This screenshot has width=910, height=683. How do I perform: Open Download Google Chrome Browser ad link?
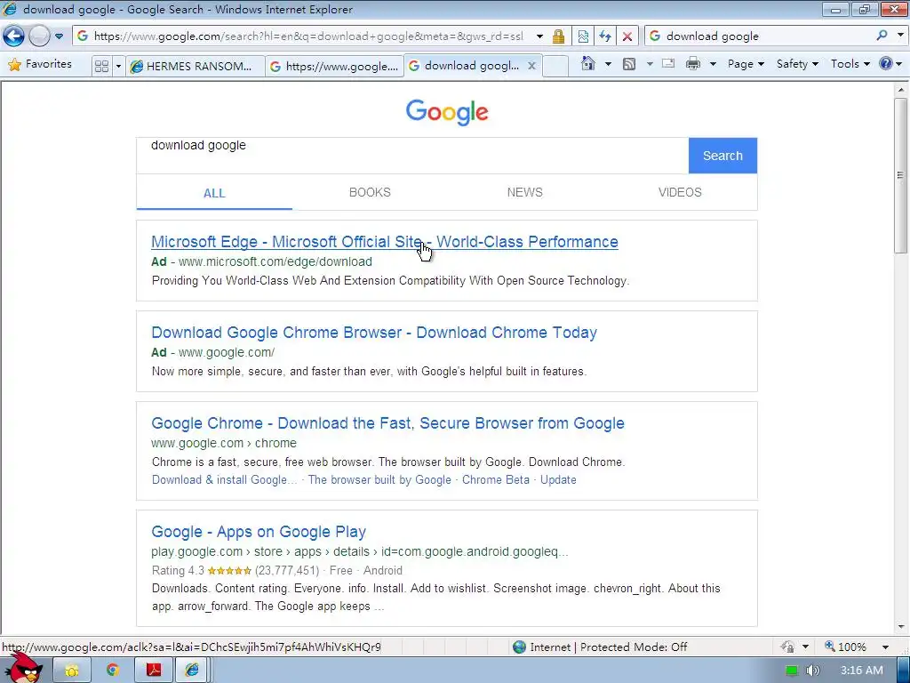pyautogui.click(x=374, y=333)
